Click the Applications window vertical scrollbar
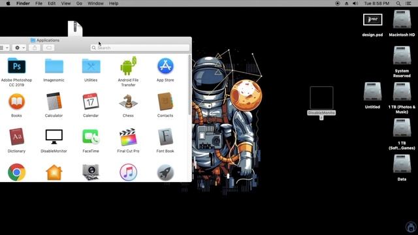This screenshot has height=235, width=418. click(x=190, y=85)
